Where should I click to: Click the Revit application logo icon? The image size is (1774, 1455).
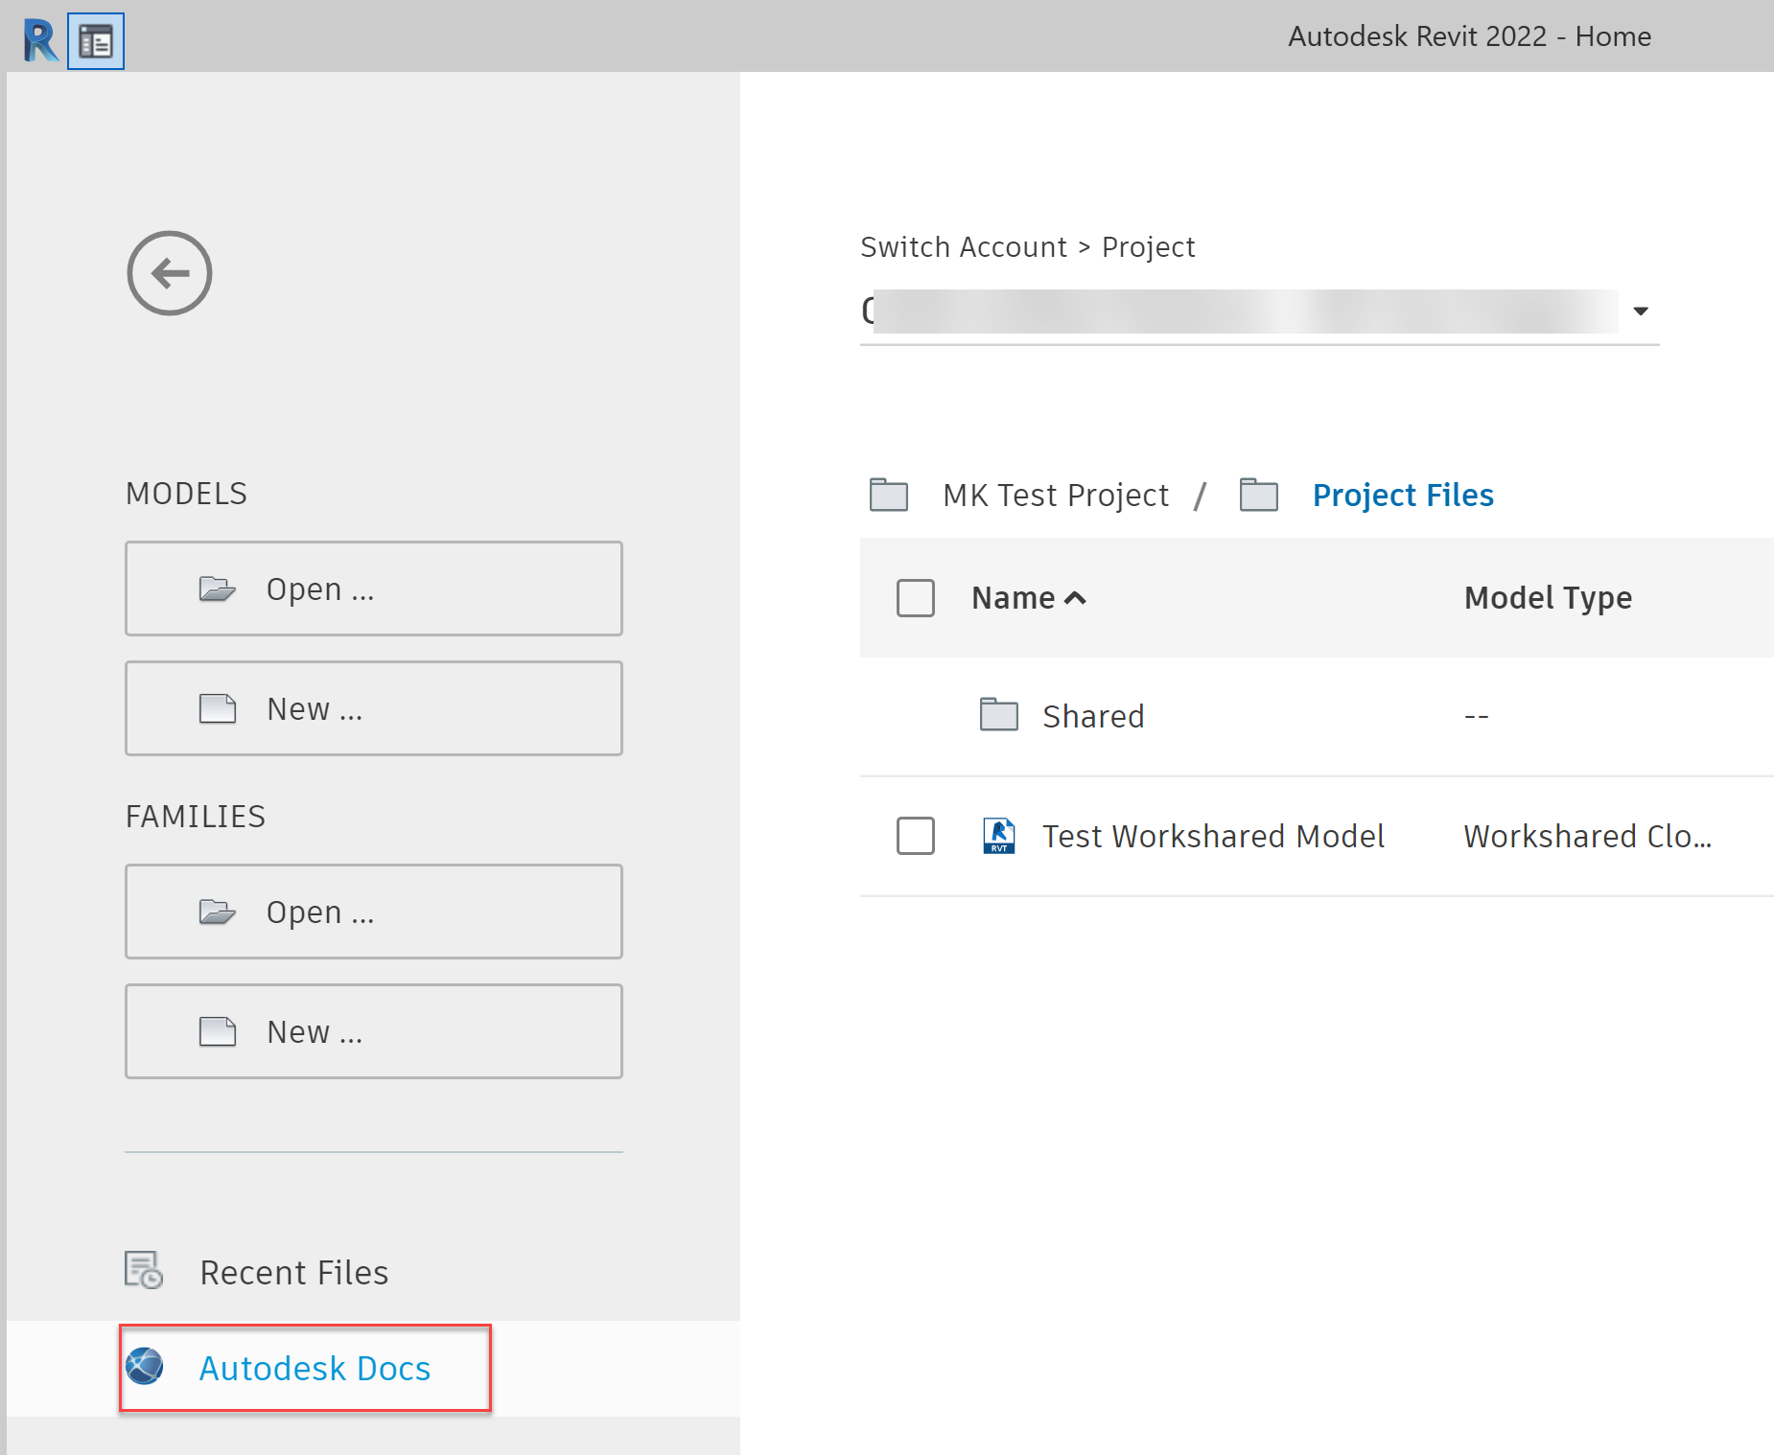(39, 40)
